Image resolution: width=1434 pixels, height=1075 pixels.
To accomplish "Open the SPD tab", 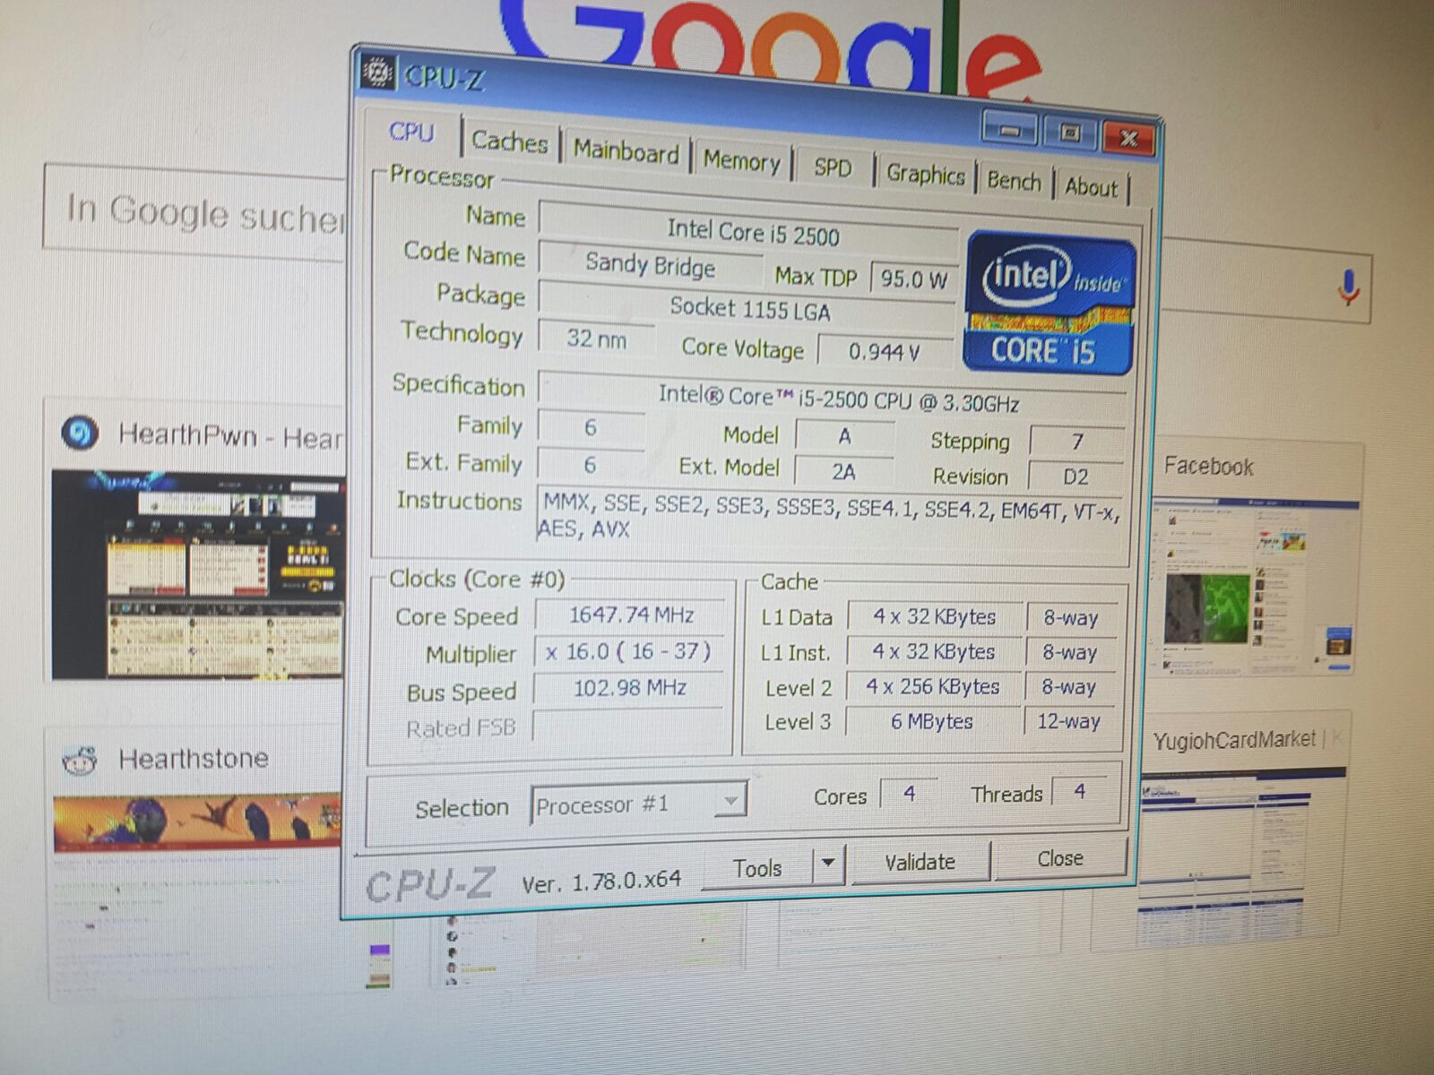I will (834, 168).
